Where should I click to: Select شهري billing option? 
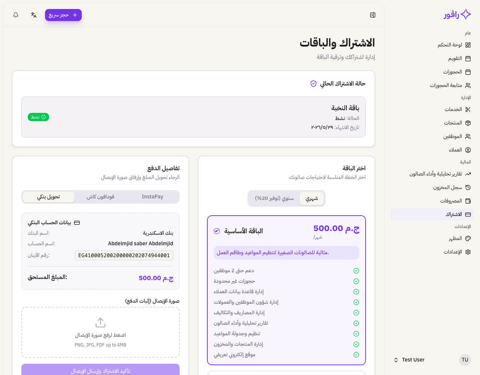312,198
